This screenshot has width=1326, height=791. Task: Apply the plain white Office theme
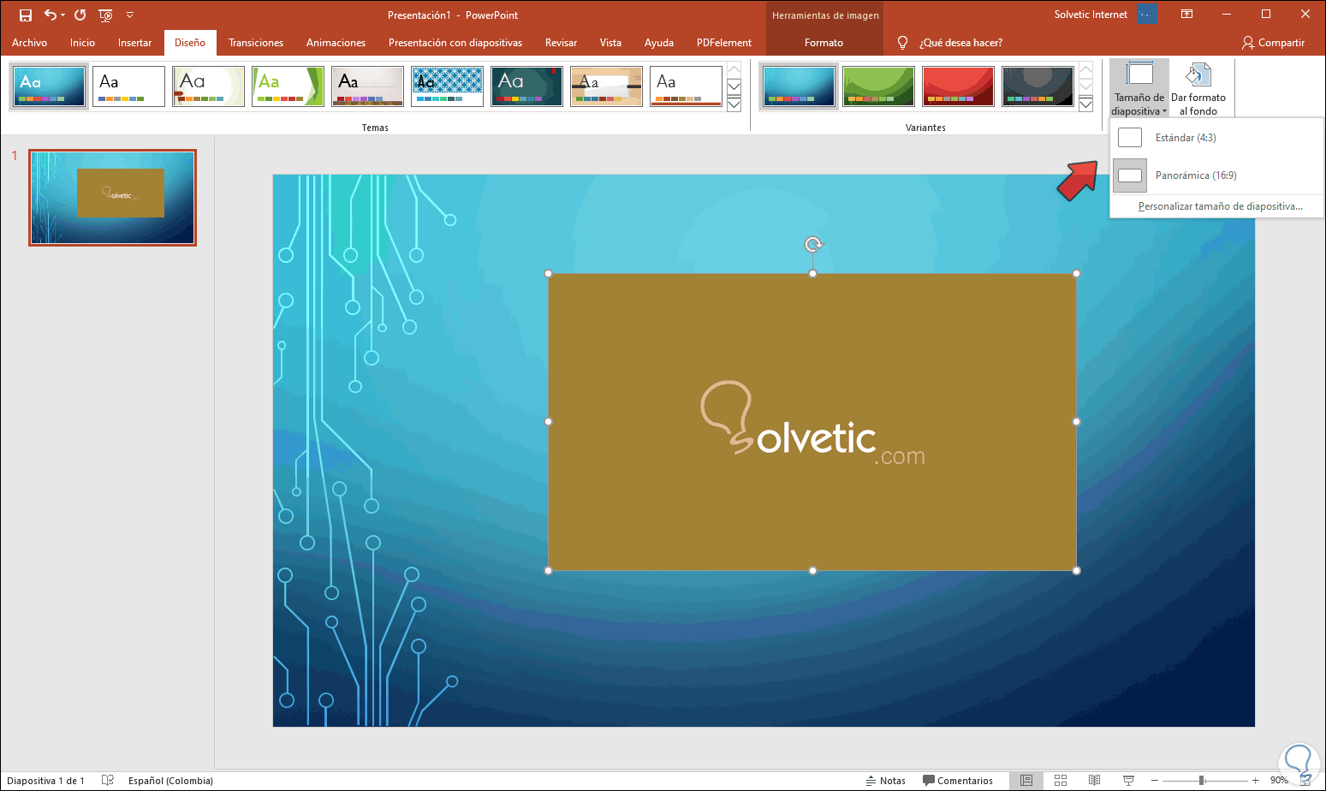128,86
